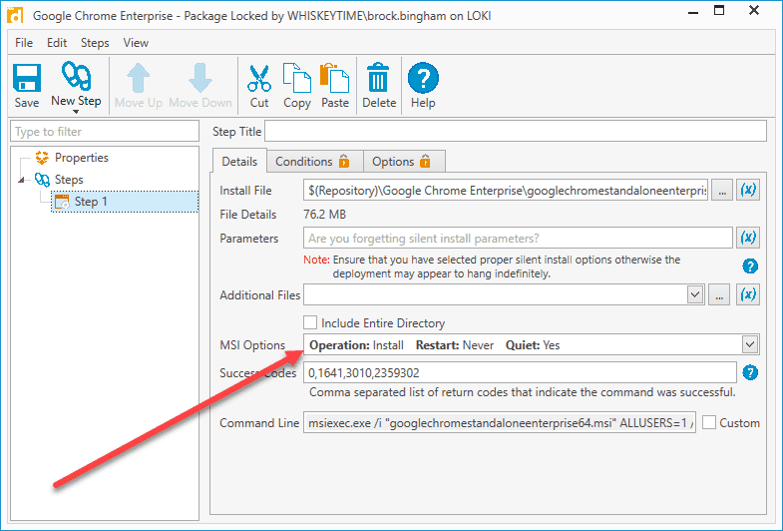
Task: Click the Install File path field
Action: click(506, 190)
